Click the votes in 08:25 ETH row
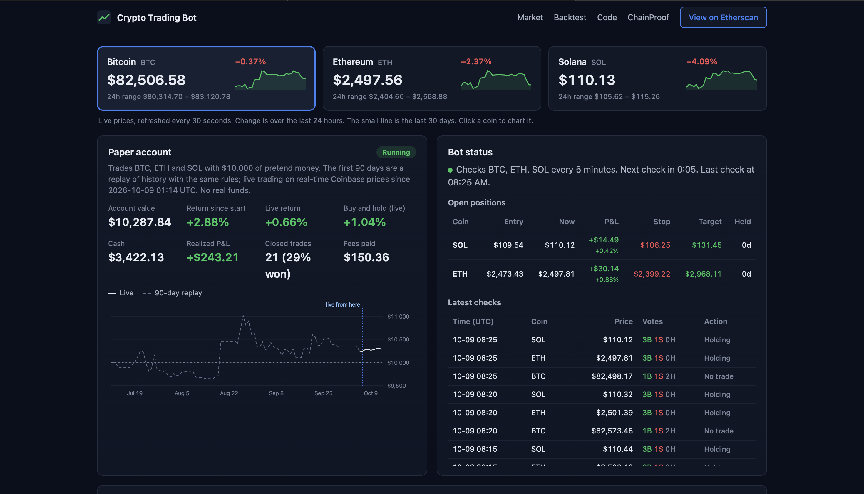This screenshot has width=864, height=494. 659,358
